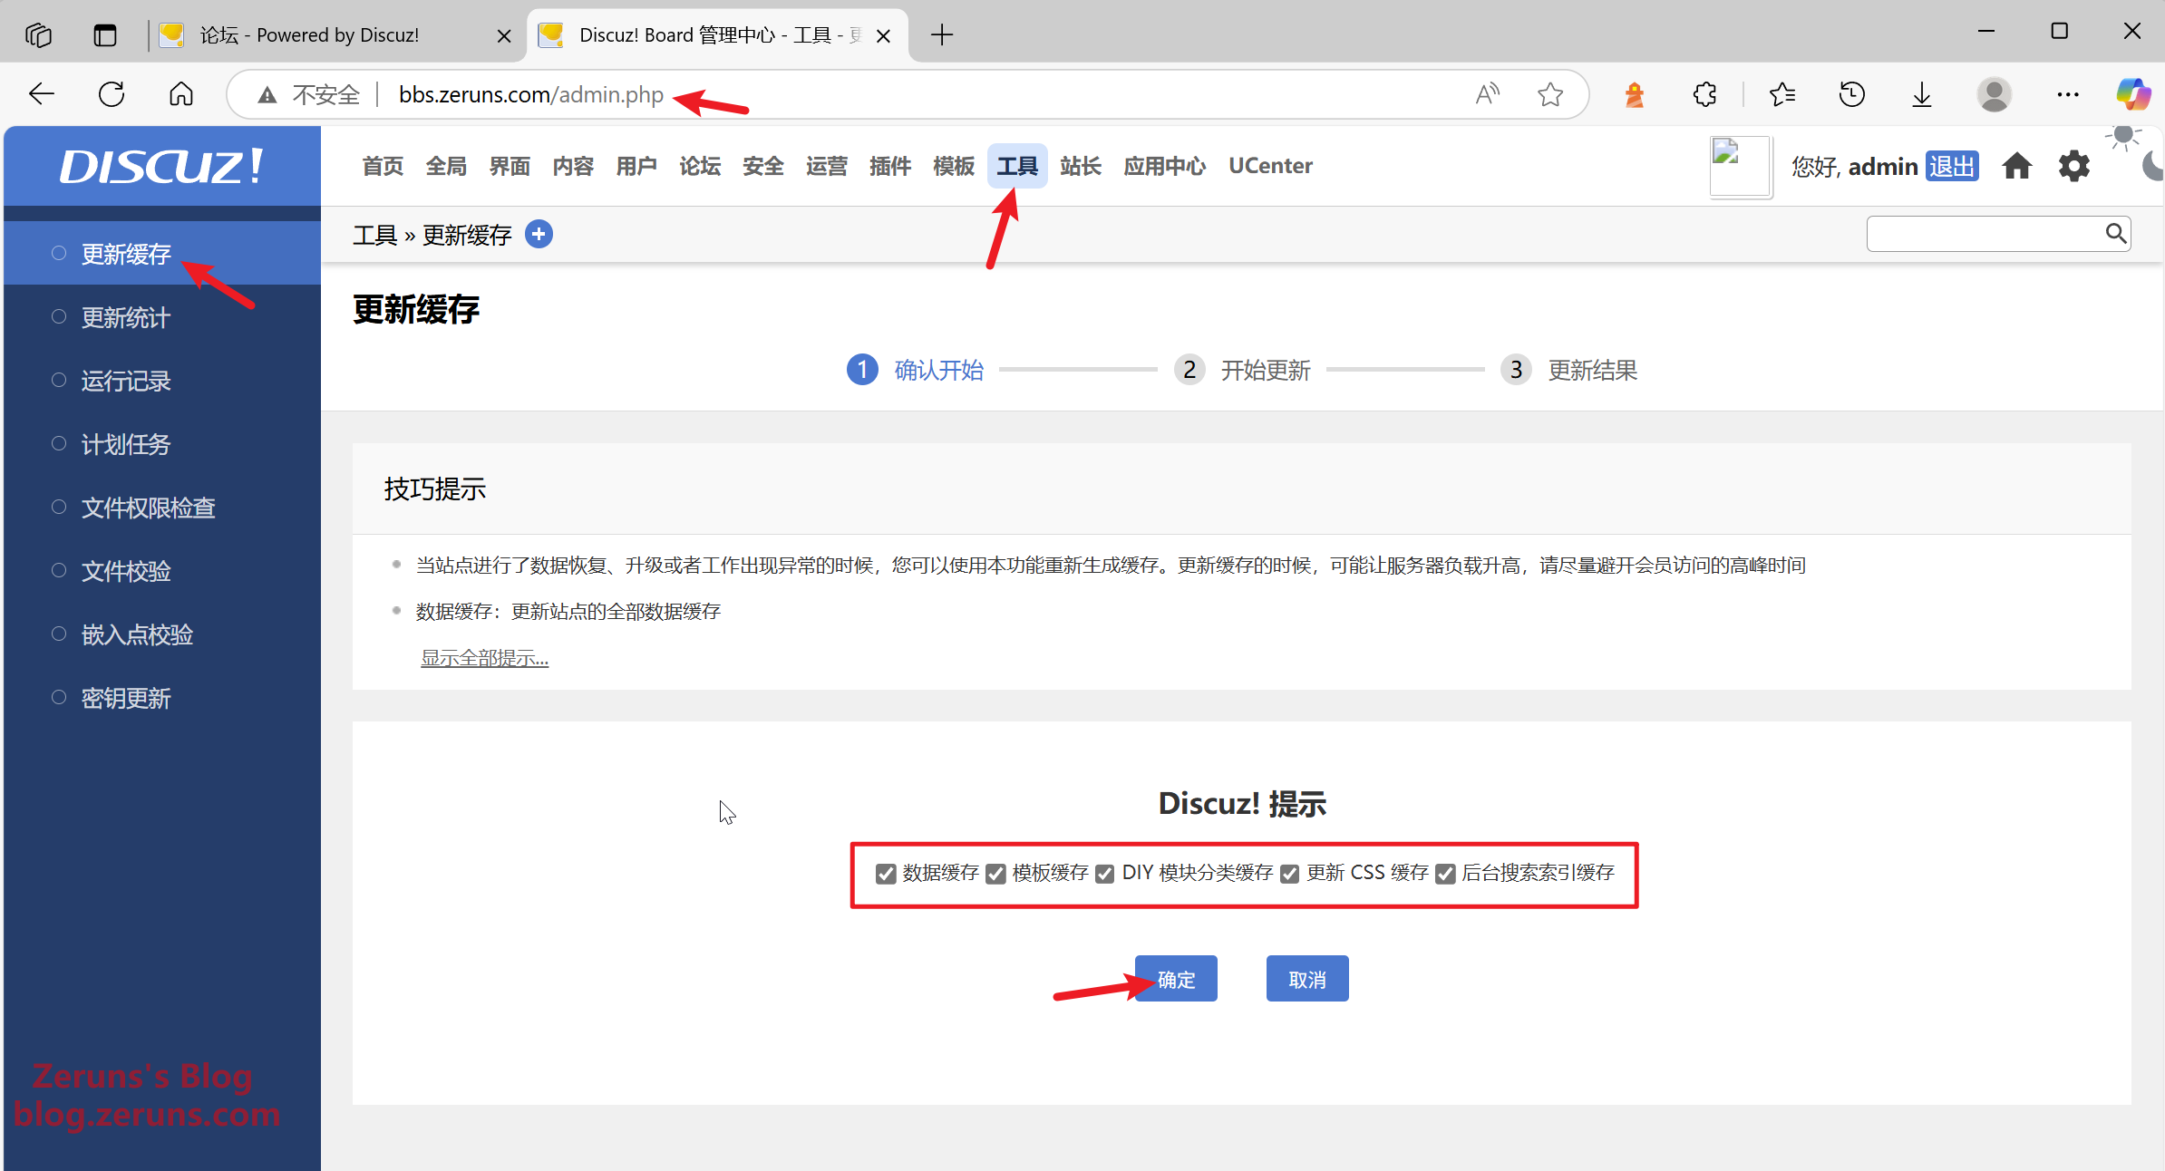
Task: Open the tab actions workspace icon
Action: click(x=38, y=35)
